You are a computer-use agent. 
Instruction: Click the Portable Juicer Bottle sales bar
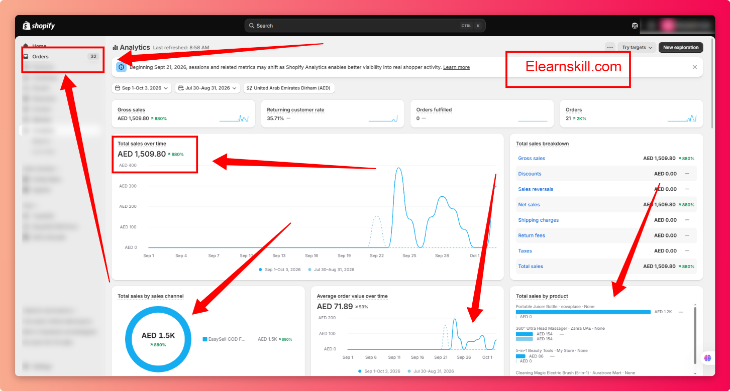(x=583, y=312)
